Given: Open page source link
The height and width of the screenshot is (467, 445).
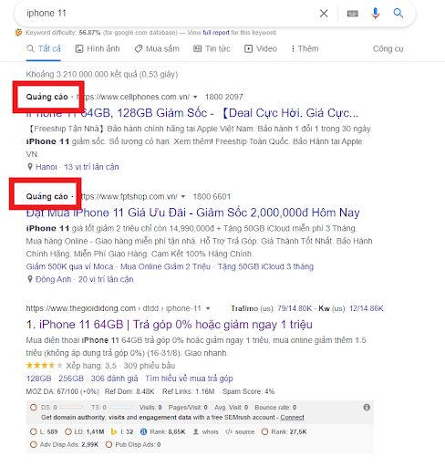Looking at the screenshot, I should [240, 432].
